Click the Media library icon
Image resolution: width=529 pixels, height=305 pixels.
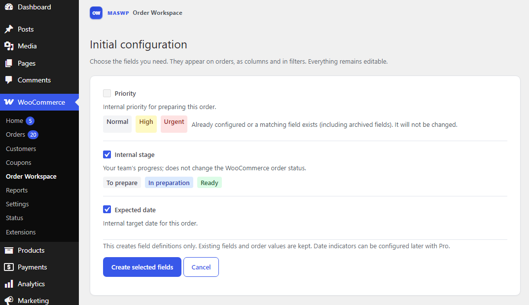[x=9, y=46]
